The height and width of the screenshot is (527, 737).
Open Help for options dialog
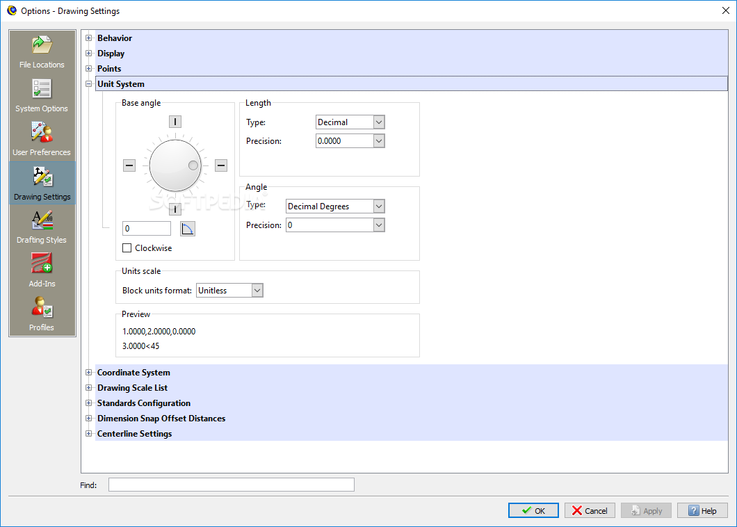(x=703, y=510)
